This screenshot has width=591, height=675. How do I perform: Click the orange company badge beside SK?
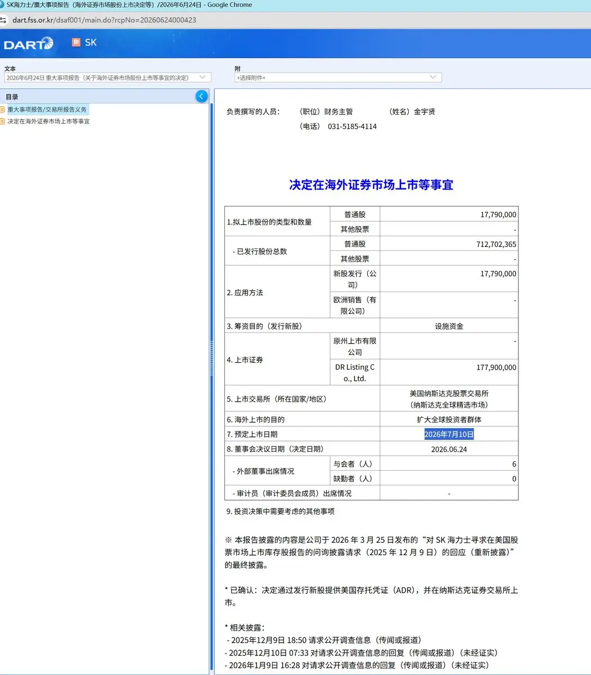click(76, 42)
